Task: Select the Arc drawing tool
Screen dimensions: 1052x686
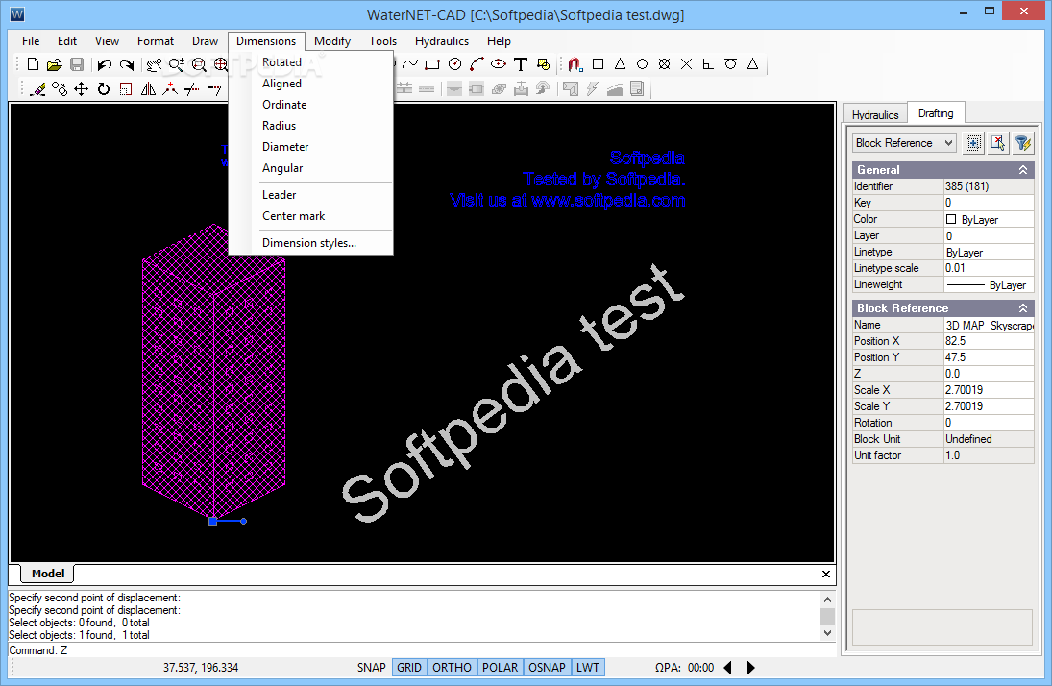Action: [477, 64]
